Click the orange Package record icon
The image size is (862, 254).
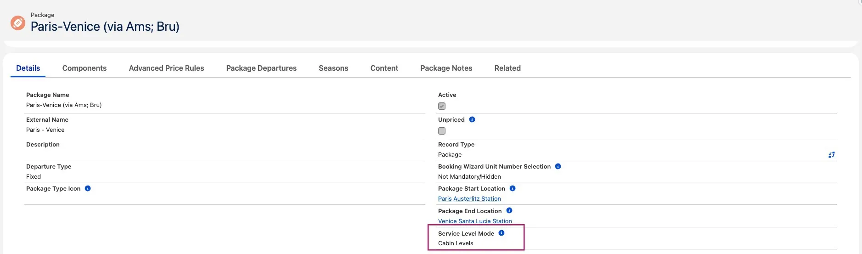point(18,23)
